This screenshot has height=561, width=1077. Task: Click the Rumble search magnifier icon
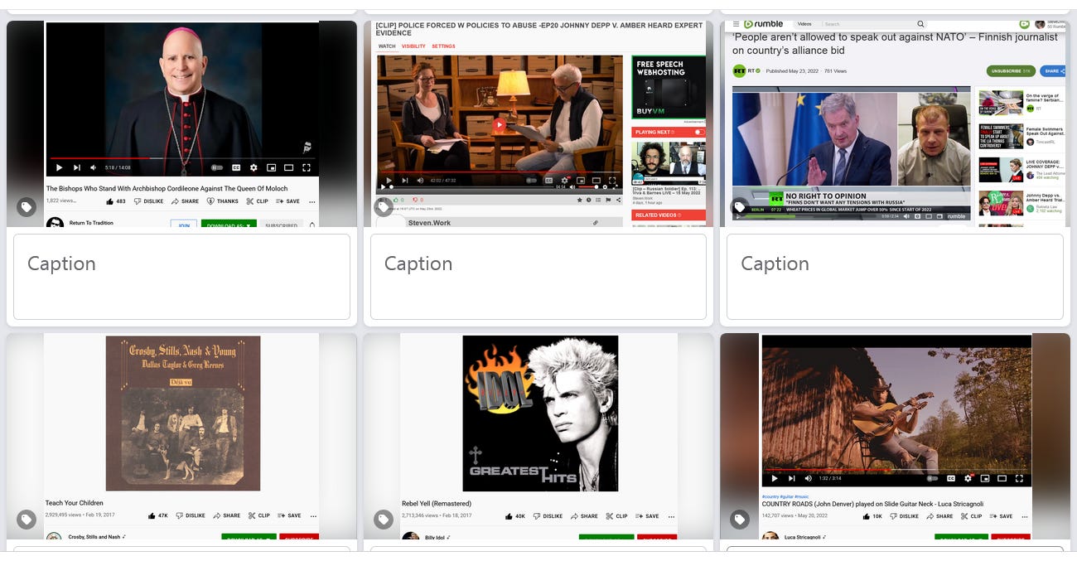[920, 24]
